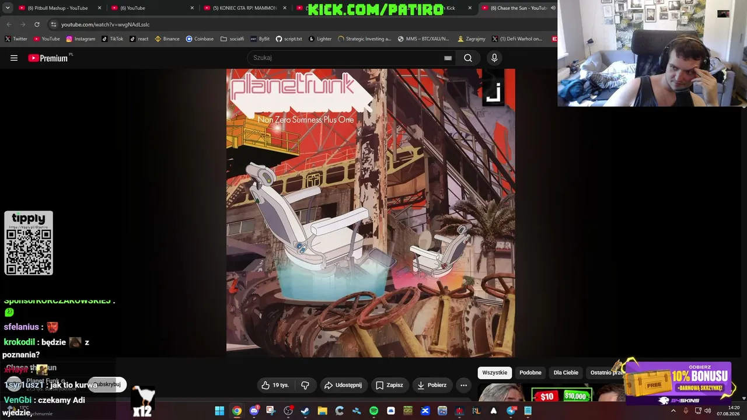Open the Zagrajmy bookmark
The width and height of the screenshot is (747, 420).
point(472,39)
